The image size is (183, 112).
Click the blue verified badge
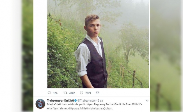[x=76, y=101]
